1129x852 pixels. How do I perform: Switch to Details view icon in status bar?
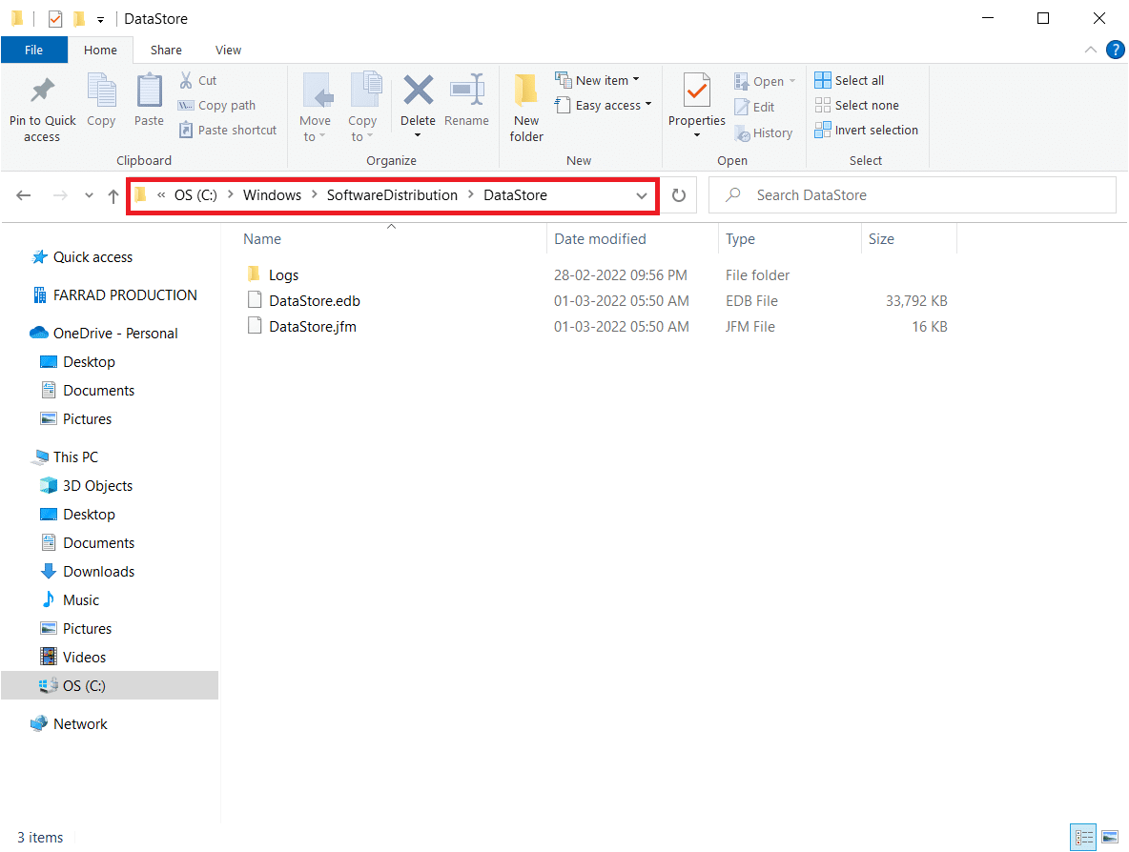[x=1083, y=837]
